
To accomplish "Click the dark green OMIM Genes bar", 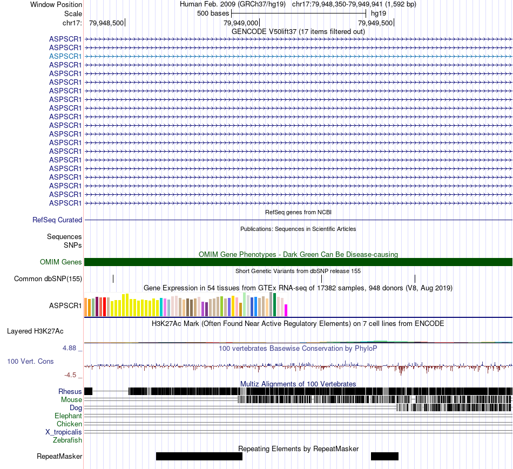I will 298,262.
